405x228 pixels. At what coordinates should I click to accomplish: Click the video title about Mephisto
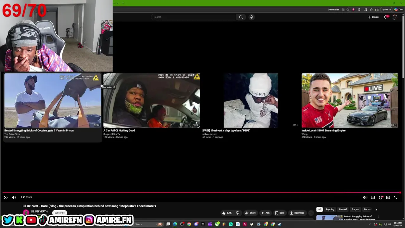[90, 206]
